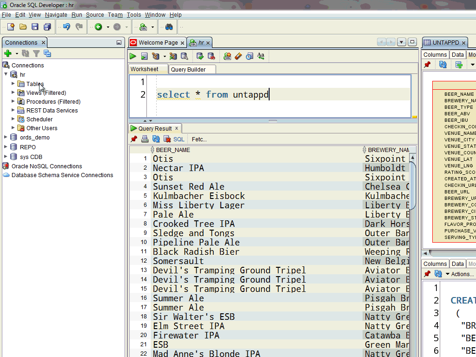Screen dimensions: 476x357
Task: Expand the sys CDB connection
Action: click(x=6, y=157)
